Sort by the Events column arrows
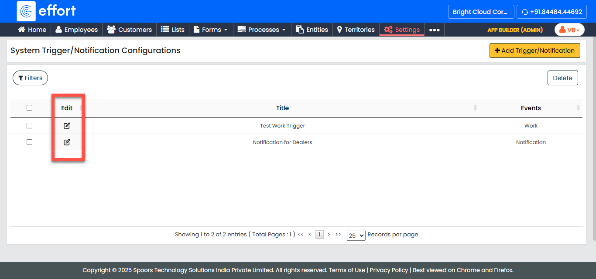The height and width of the screenshot is (279, 596). tap(578, 108)
